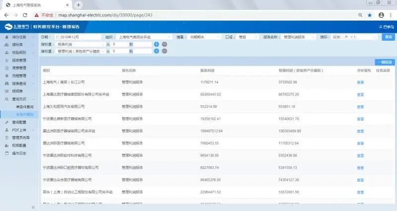
Task: Click the 从 field on 报表利润 row
Action: coord(120,44)
